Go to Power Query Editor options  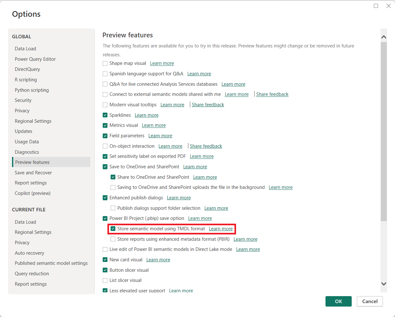coord(35,59)
